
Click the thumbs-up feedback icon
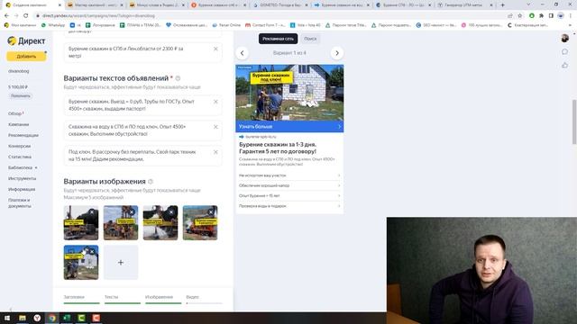(x=564, y=66)
